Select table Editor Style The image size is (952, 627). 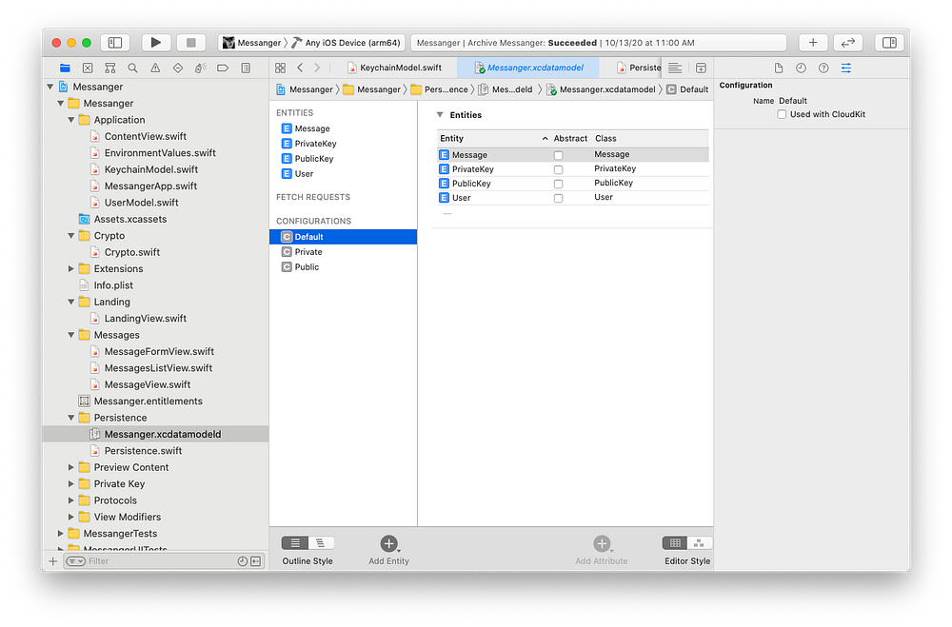[675, 542]
